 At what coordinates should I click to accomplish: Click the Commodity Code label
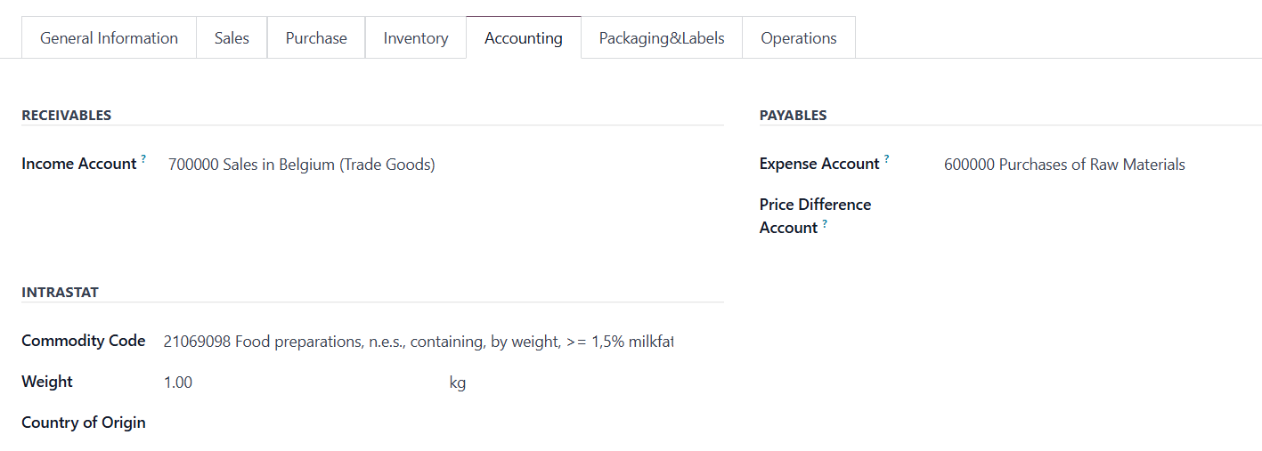click(x=84, y=341)
